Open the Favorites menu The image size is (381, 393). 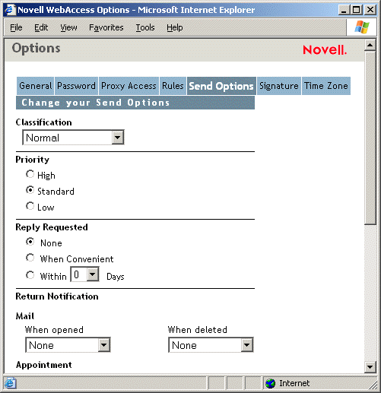[106, 27]
